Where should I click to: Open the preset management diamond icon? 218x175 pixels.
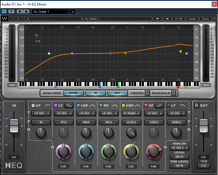[x=74, y=12]
